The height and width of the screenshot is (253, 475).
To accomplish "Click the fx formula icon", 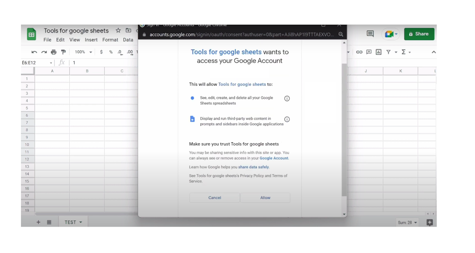I will click(x=62, y=63).
